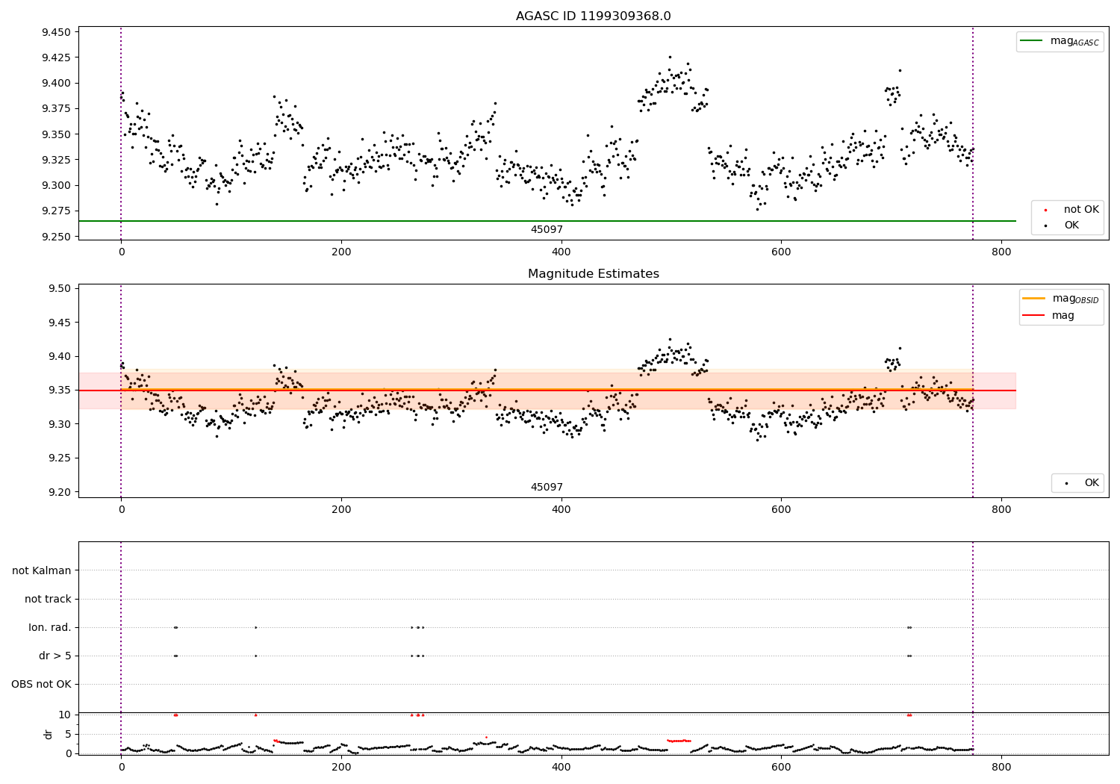
Task: Click the '400' x-tick under the bottom dr plot
Action: tap(561, 767)
